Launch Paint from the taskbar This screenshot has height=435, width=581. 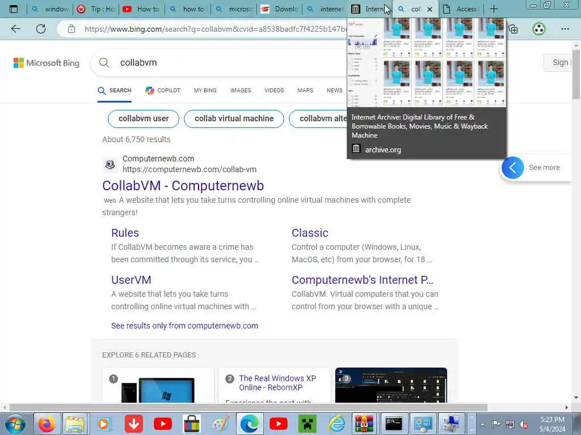click(x=221, y=424)
